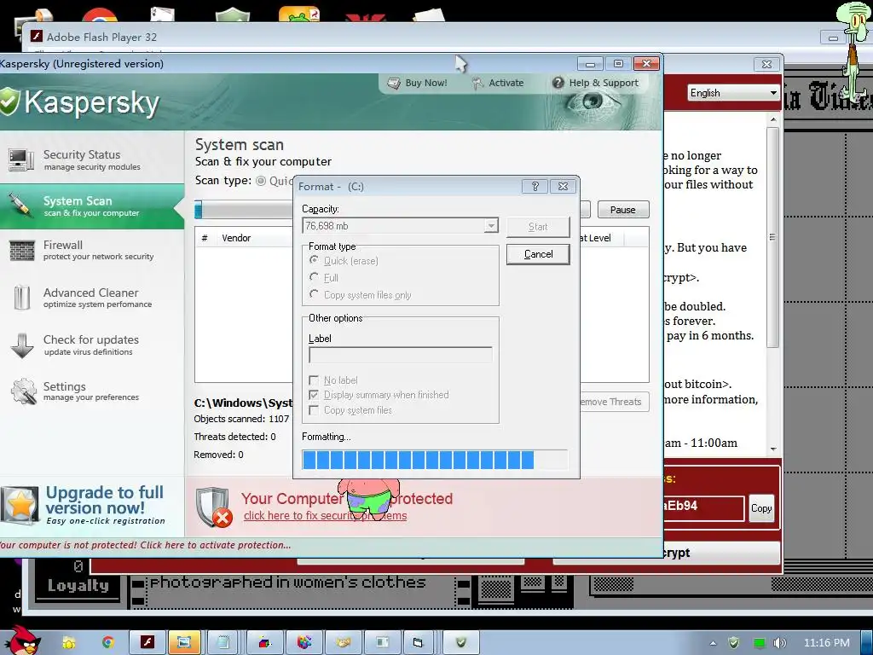Click Cancel in the Format dialog
Viewport: 873px width, 655px height.
[x=538, y=254]
